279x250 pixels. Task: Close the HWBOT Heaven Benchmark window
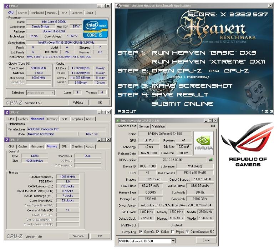click(x=270, y=6)
